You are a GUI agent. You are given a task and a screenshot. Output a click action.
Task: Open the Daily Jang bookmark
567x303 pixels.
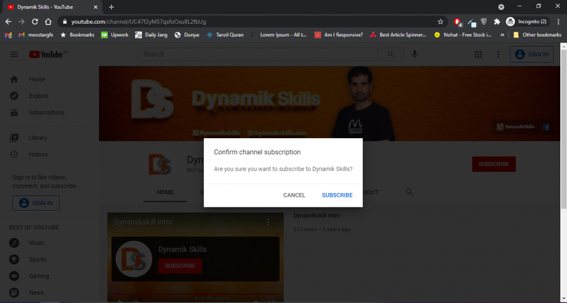151,35
